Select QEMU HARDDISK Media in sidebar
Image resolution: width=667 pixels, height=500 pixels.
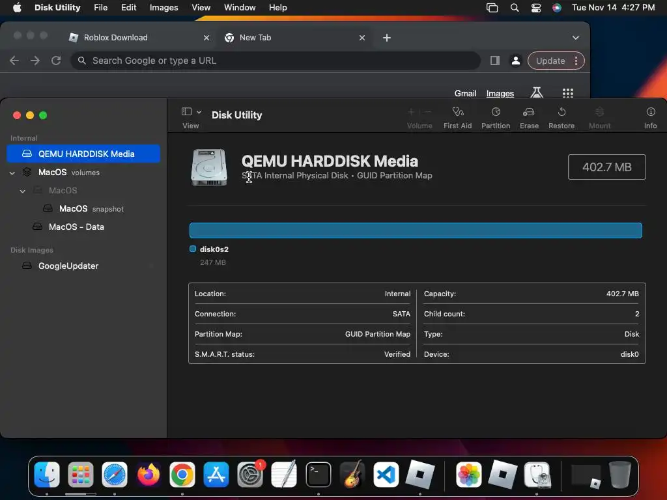83,154
